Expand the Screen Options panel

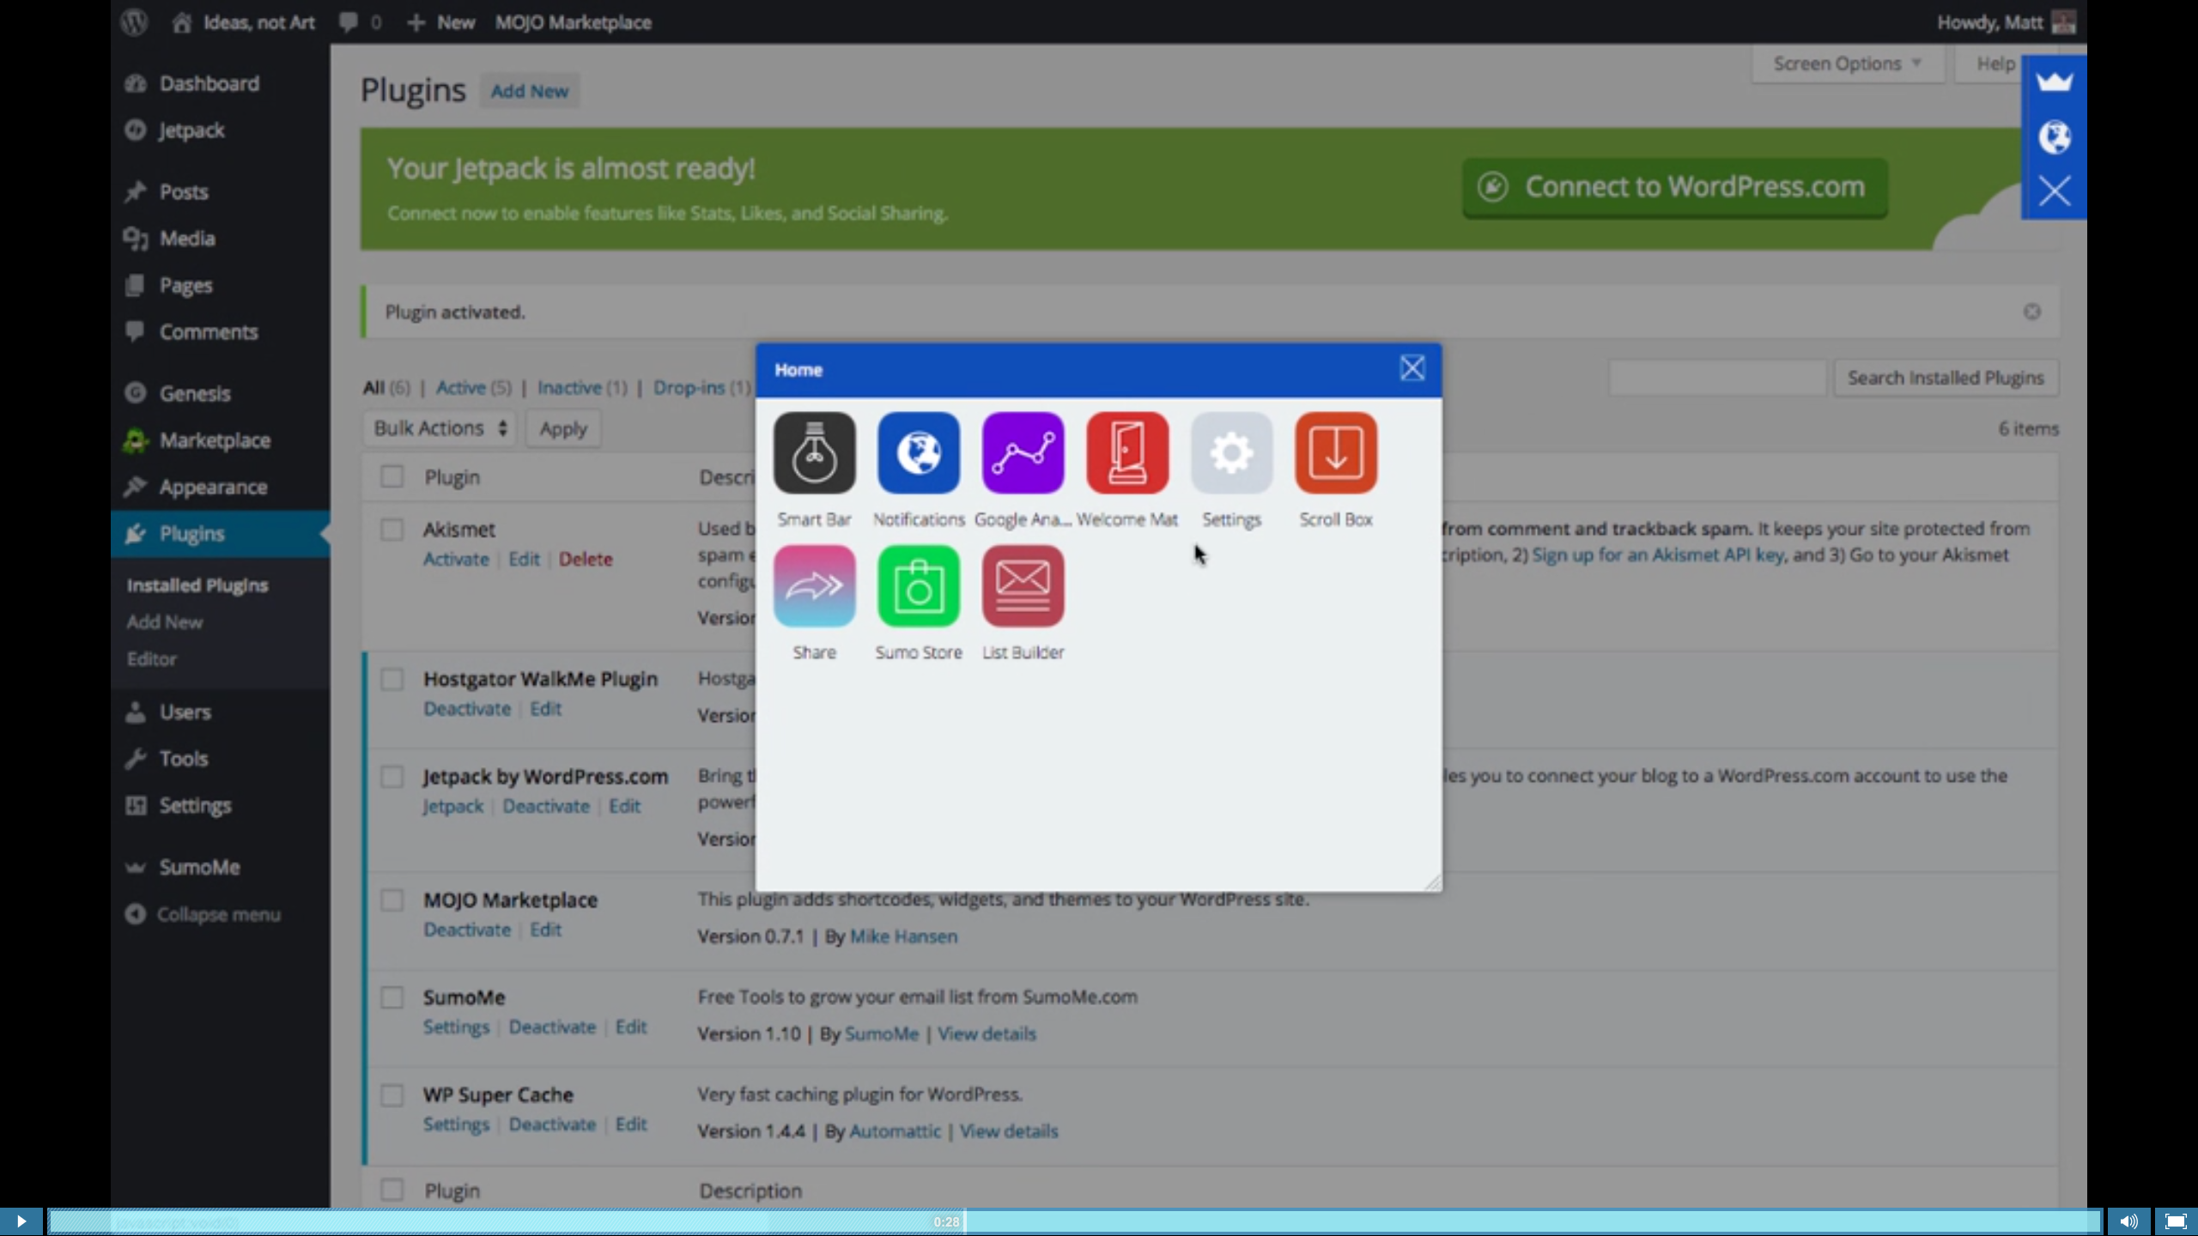point(1846,64)
